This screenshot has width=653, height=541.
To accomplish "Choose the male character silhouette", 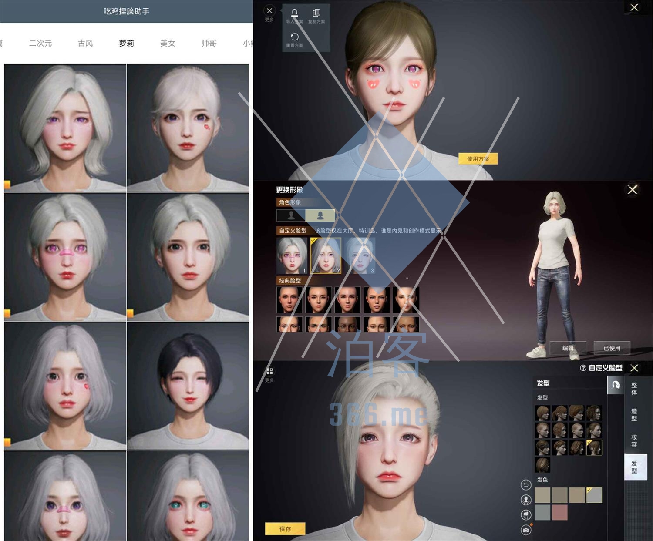I will click(x=291, y=215).
